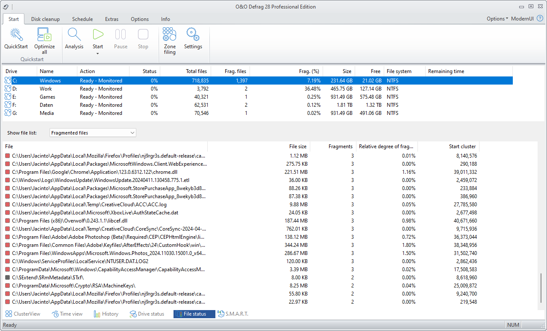Open Settings gears icon

click(193, 35)
